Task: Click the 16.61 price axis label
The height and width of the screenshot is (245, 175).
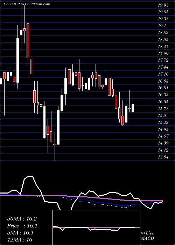Action: [x=163, y=88]
